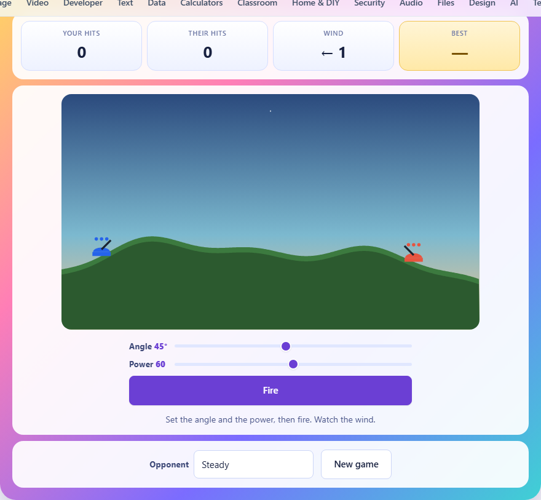Click the THEIR HITS score card

pos(207,46)
